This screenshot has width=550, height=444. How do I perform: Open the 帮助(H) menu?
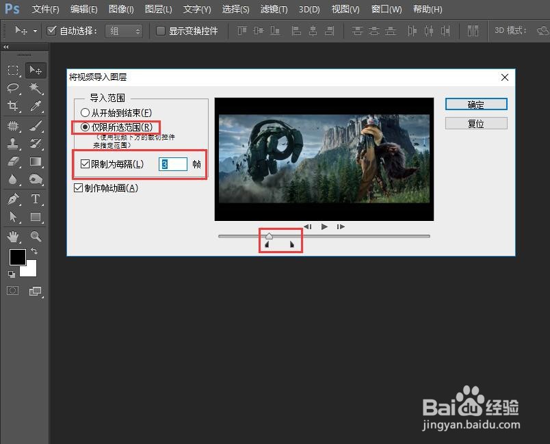pos(428,9)
